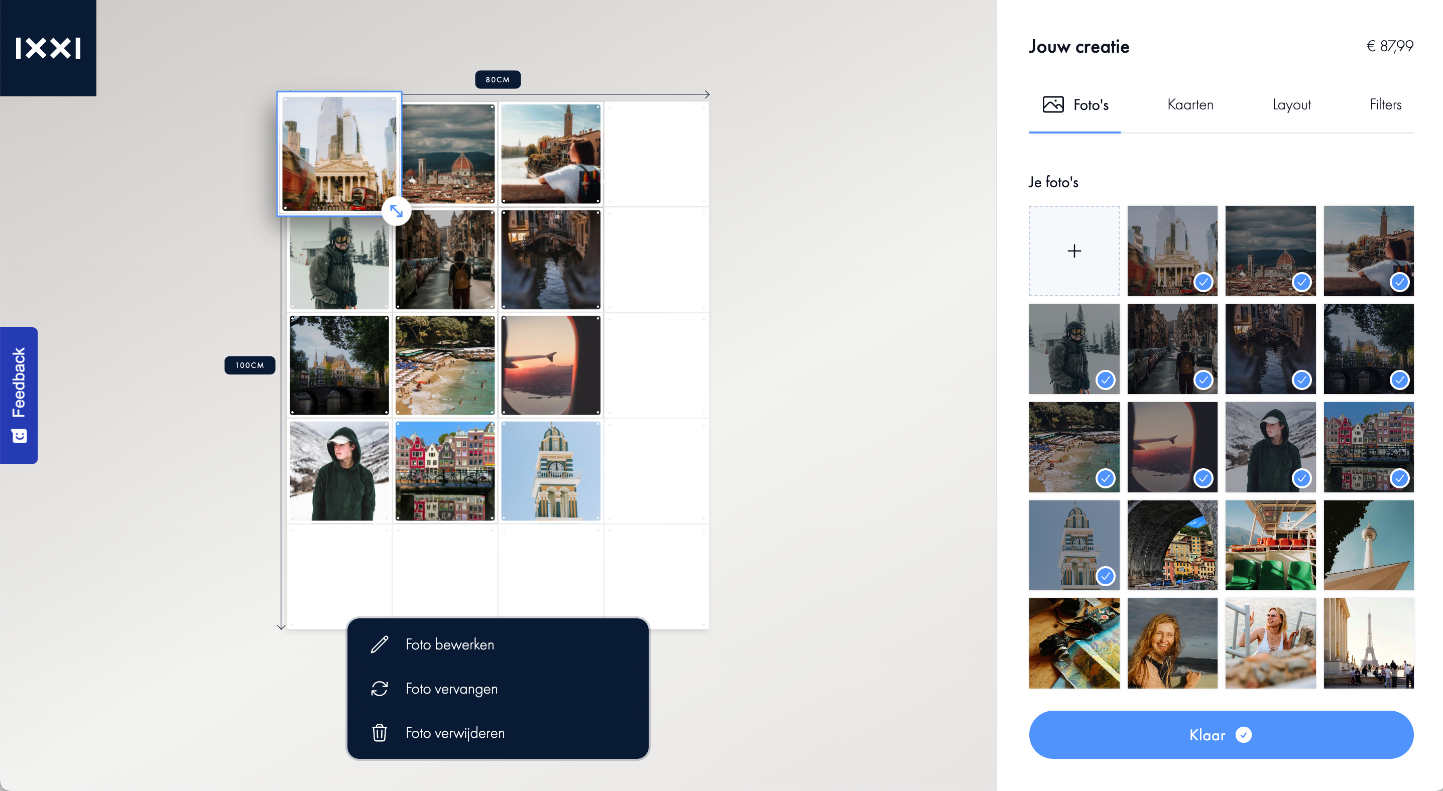Click the pencil icon for Foto bewerken

tap(379, 644)
